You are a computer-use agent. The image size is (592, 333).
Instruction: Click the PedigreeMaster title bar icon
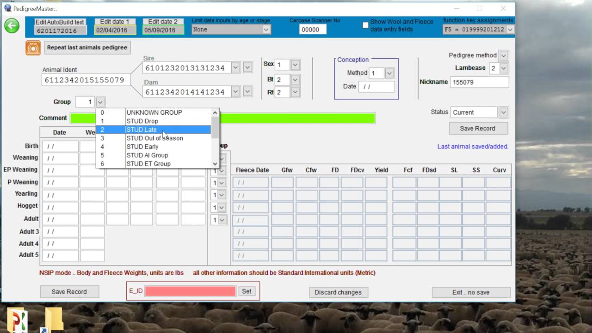pyautogui.click(x=7, y=8)
